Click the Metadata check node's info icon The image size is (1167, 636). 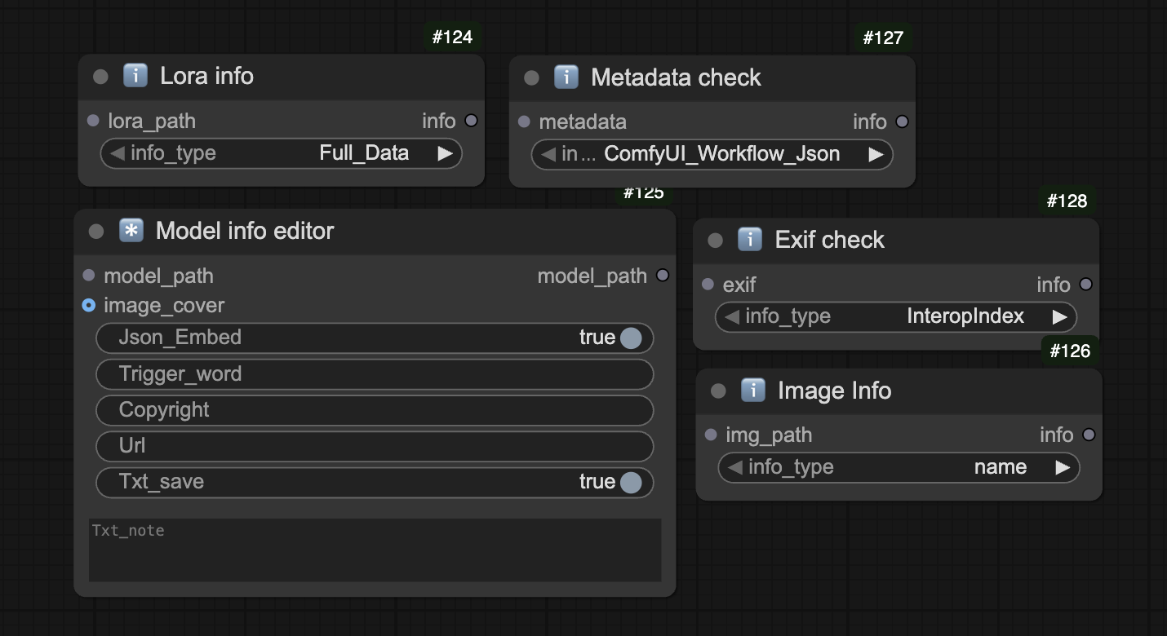566,77
